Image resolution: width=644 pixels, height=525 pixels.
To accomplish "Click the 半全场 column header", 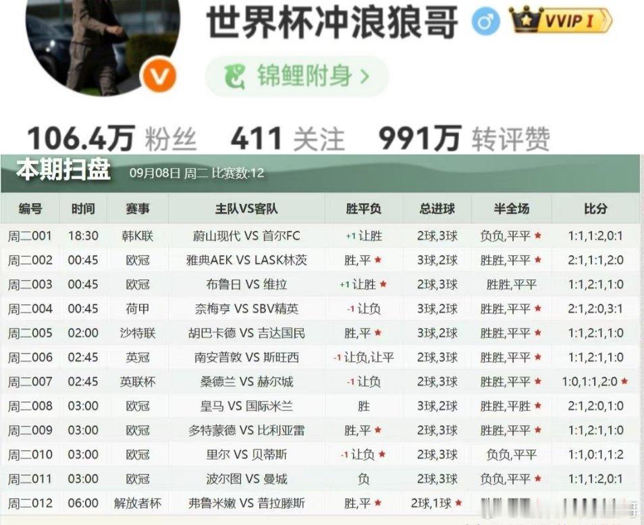I will point(511,209).
